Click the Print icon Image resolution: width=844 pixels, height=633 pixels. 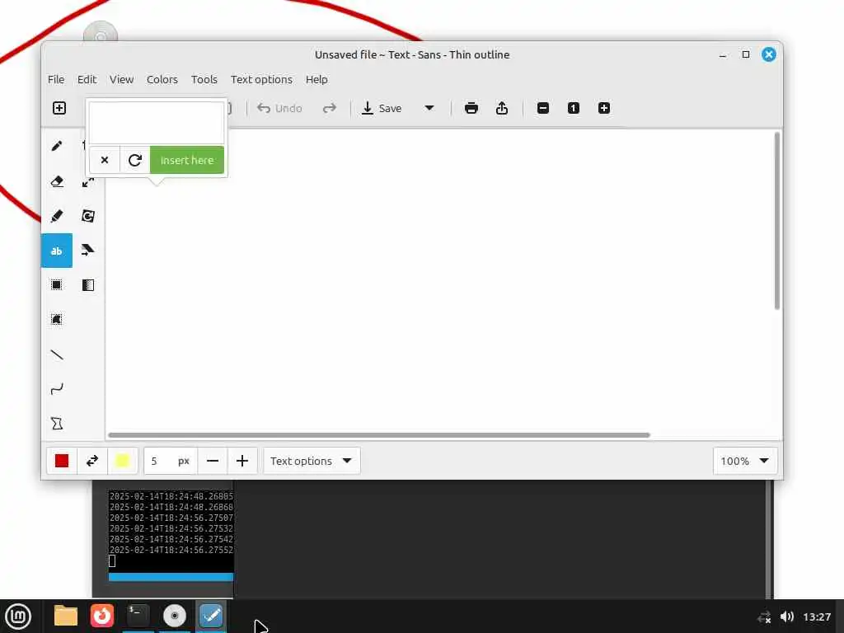471,108
